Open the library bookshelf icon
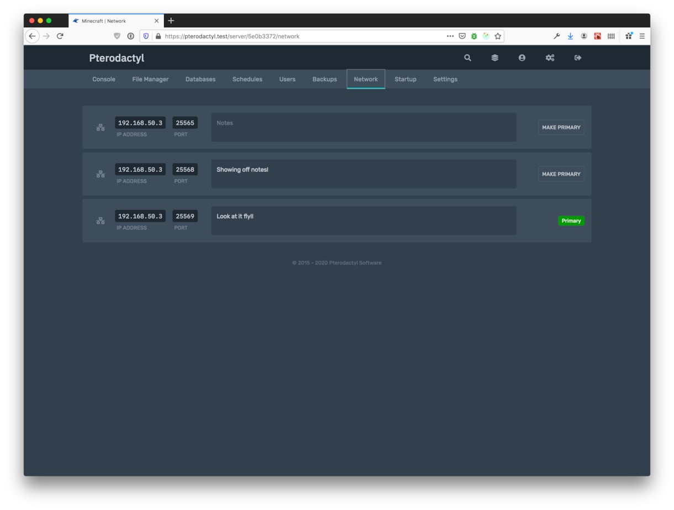The image size is (674, 510). pos(611,36)
